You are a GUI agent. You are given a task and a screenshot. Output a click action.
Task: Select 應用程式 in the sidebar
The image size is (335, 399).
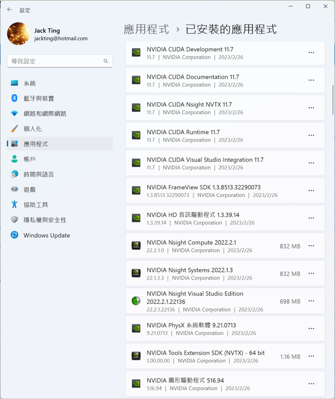(x=60, y=144)
